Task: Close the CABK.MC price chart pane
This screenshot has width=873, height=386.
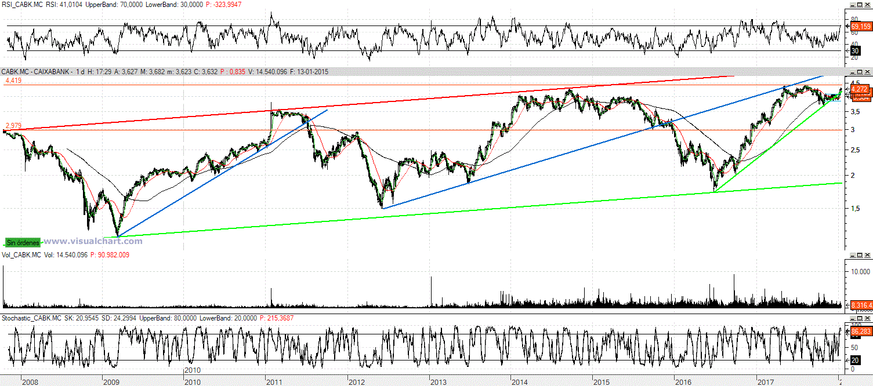Action: (868, 72)
